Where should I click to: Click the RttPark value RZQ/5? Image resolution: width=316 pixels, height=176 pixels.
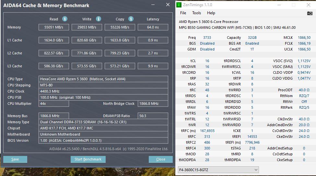[304, 108]
